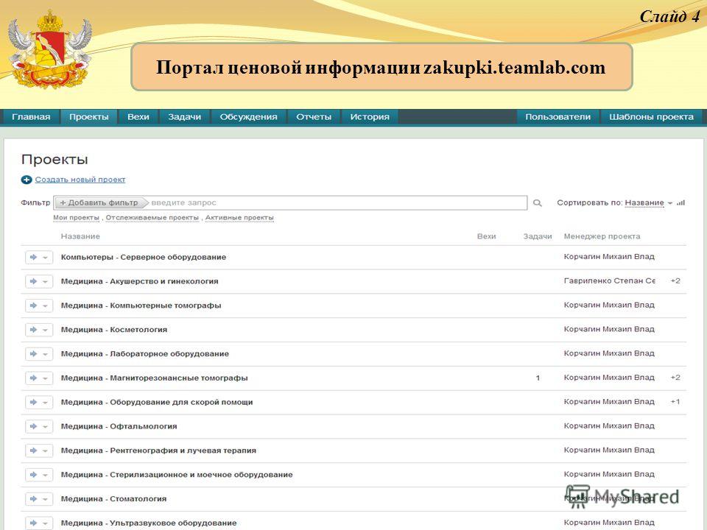Open project Медицина - Ультразвуковое оборудование
This screenshot has height=530, width=707.
coord(149,523)
